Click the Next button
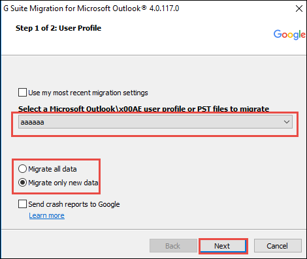The height and width of the screenshot is (259, 307). [x=223, y=246]
